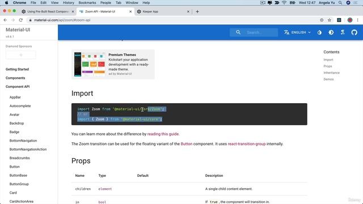The image size is (363, 204).
Task: Bookmark this page with star icon
Action: coord(330,20)
